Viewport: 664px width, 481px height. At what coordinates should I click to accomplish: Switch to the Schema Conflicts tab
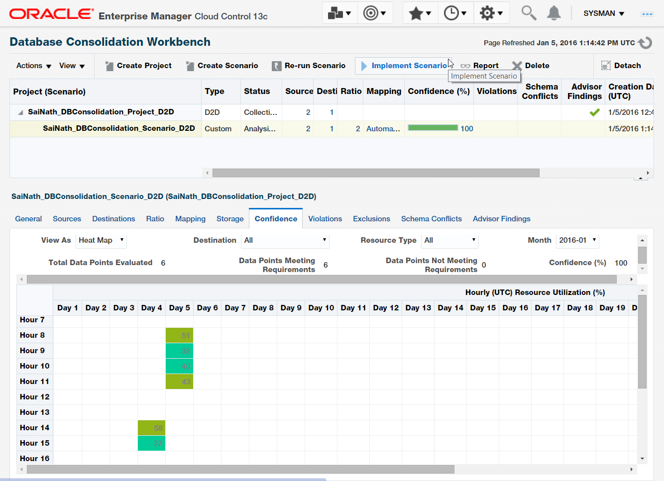(432, 219)
